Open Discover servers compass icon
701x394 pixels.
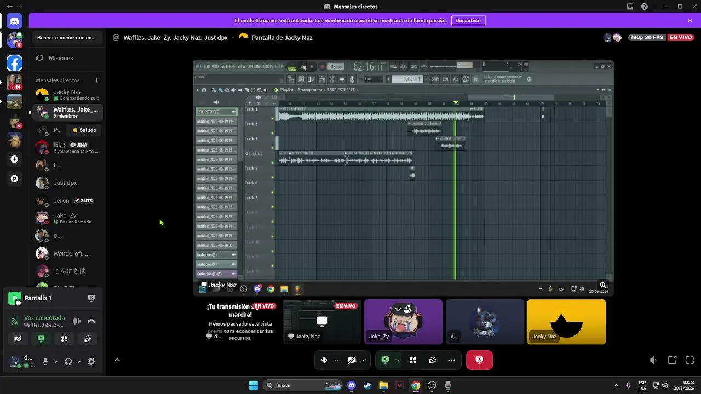[x=14, y=178]
